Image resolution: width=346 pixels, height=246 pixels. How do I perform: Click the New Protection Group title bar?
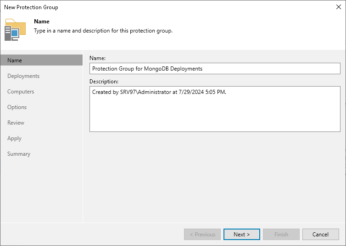pos(138,7)
